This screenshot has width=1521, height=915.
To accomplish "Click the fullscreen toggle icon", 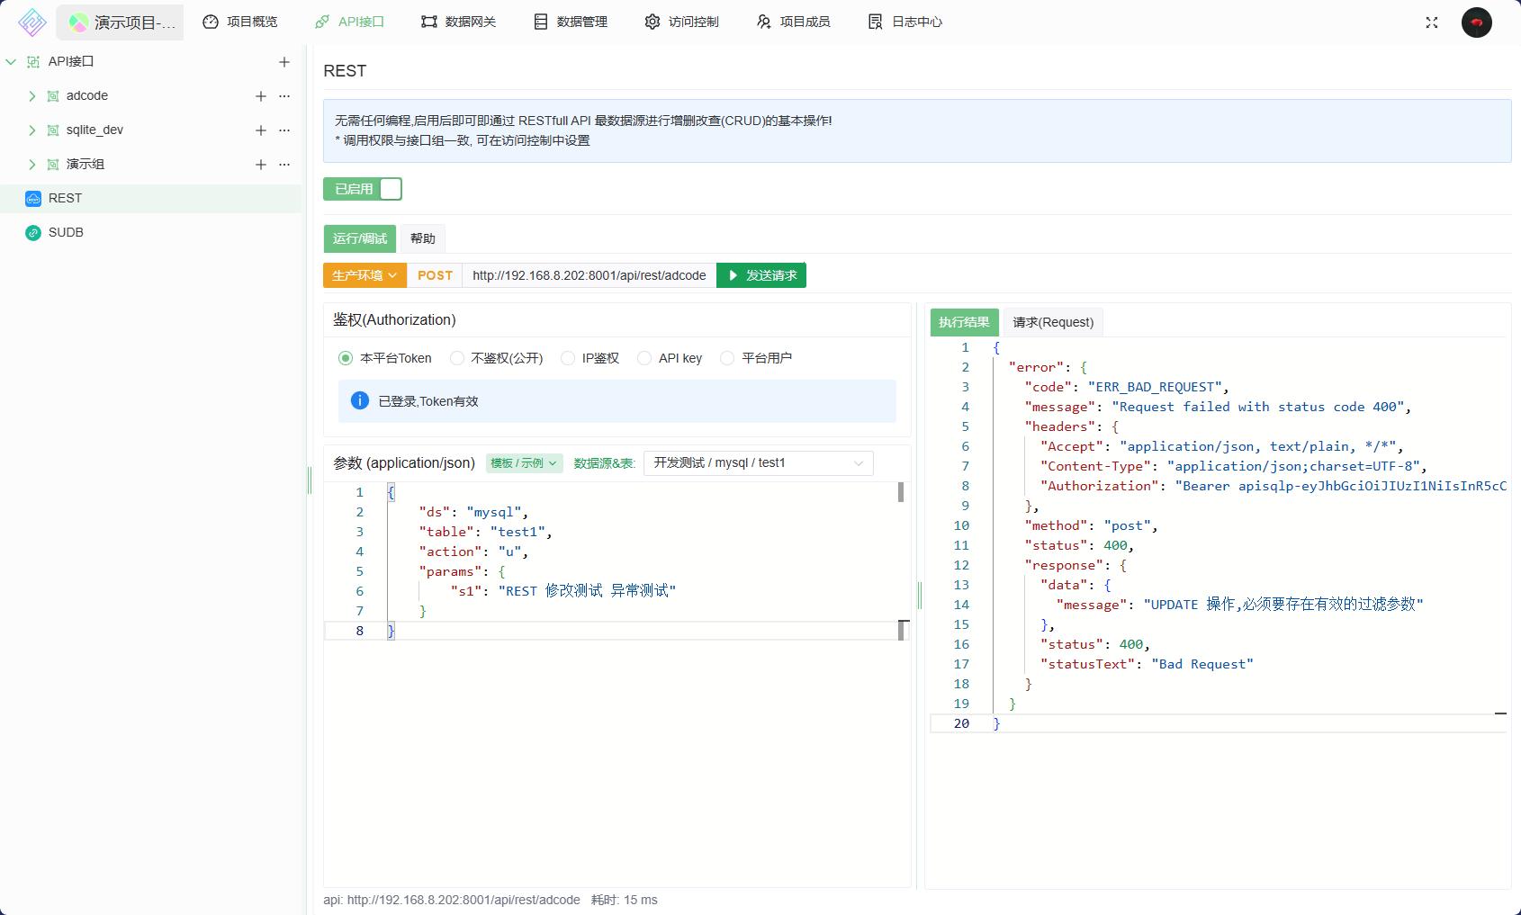I will pos(1431,22).
